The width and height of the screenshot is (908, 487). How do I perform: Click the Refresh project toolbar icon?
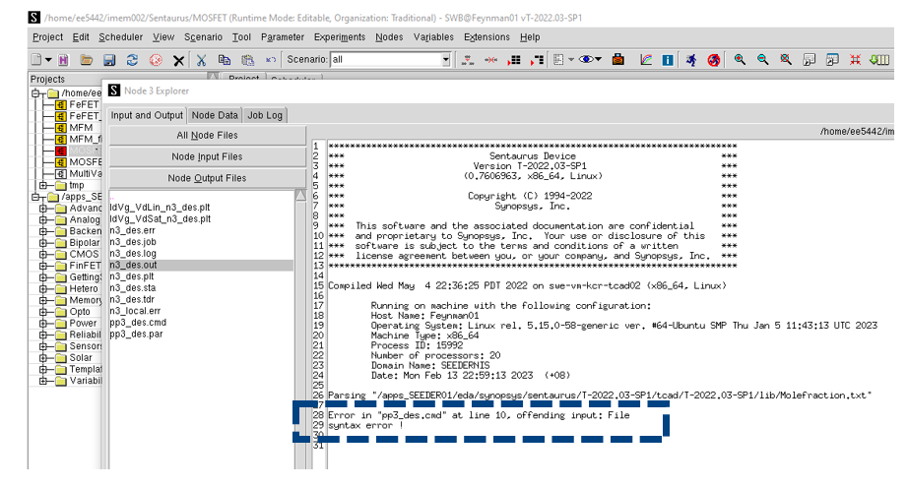[132, 60]
